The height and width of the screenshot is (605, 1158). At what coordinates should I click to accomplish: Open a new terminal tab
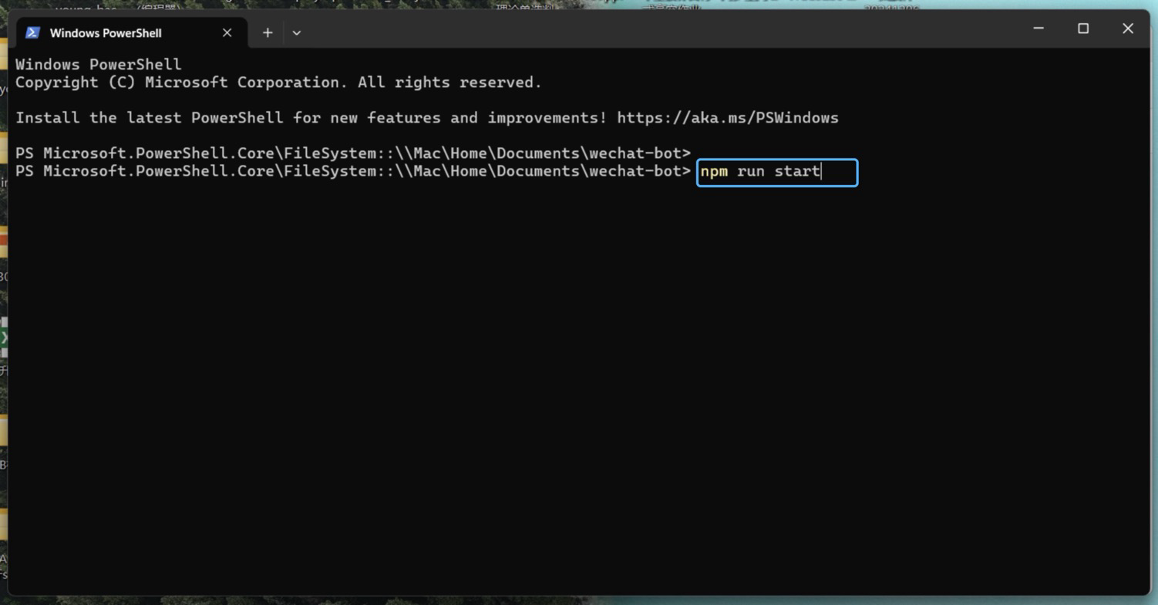coord(268,32)
